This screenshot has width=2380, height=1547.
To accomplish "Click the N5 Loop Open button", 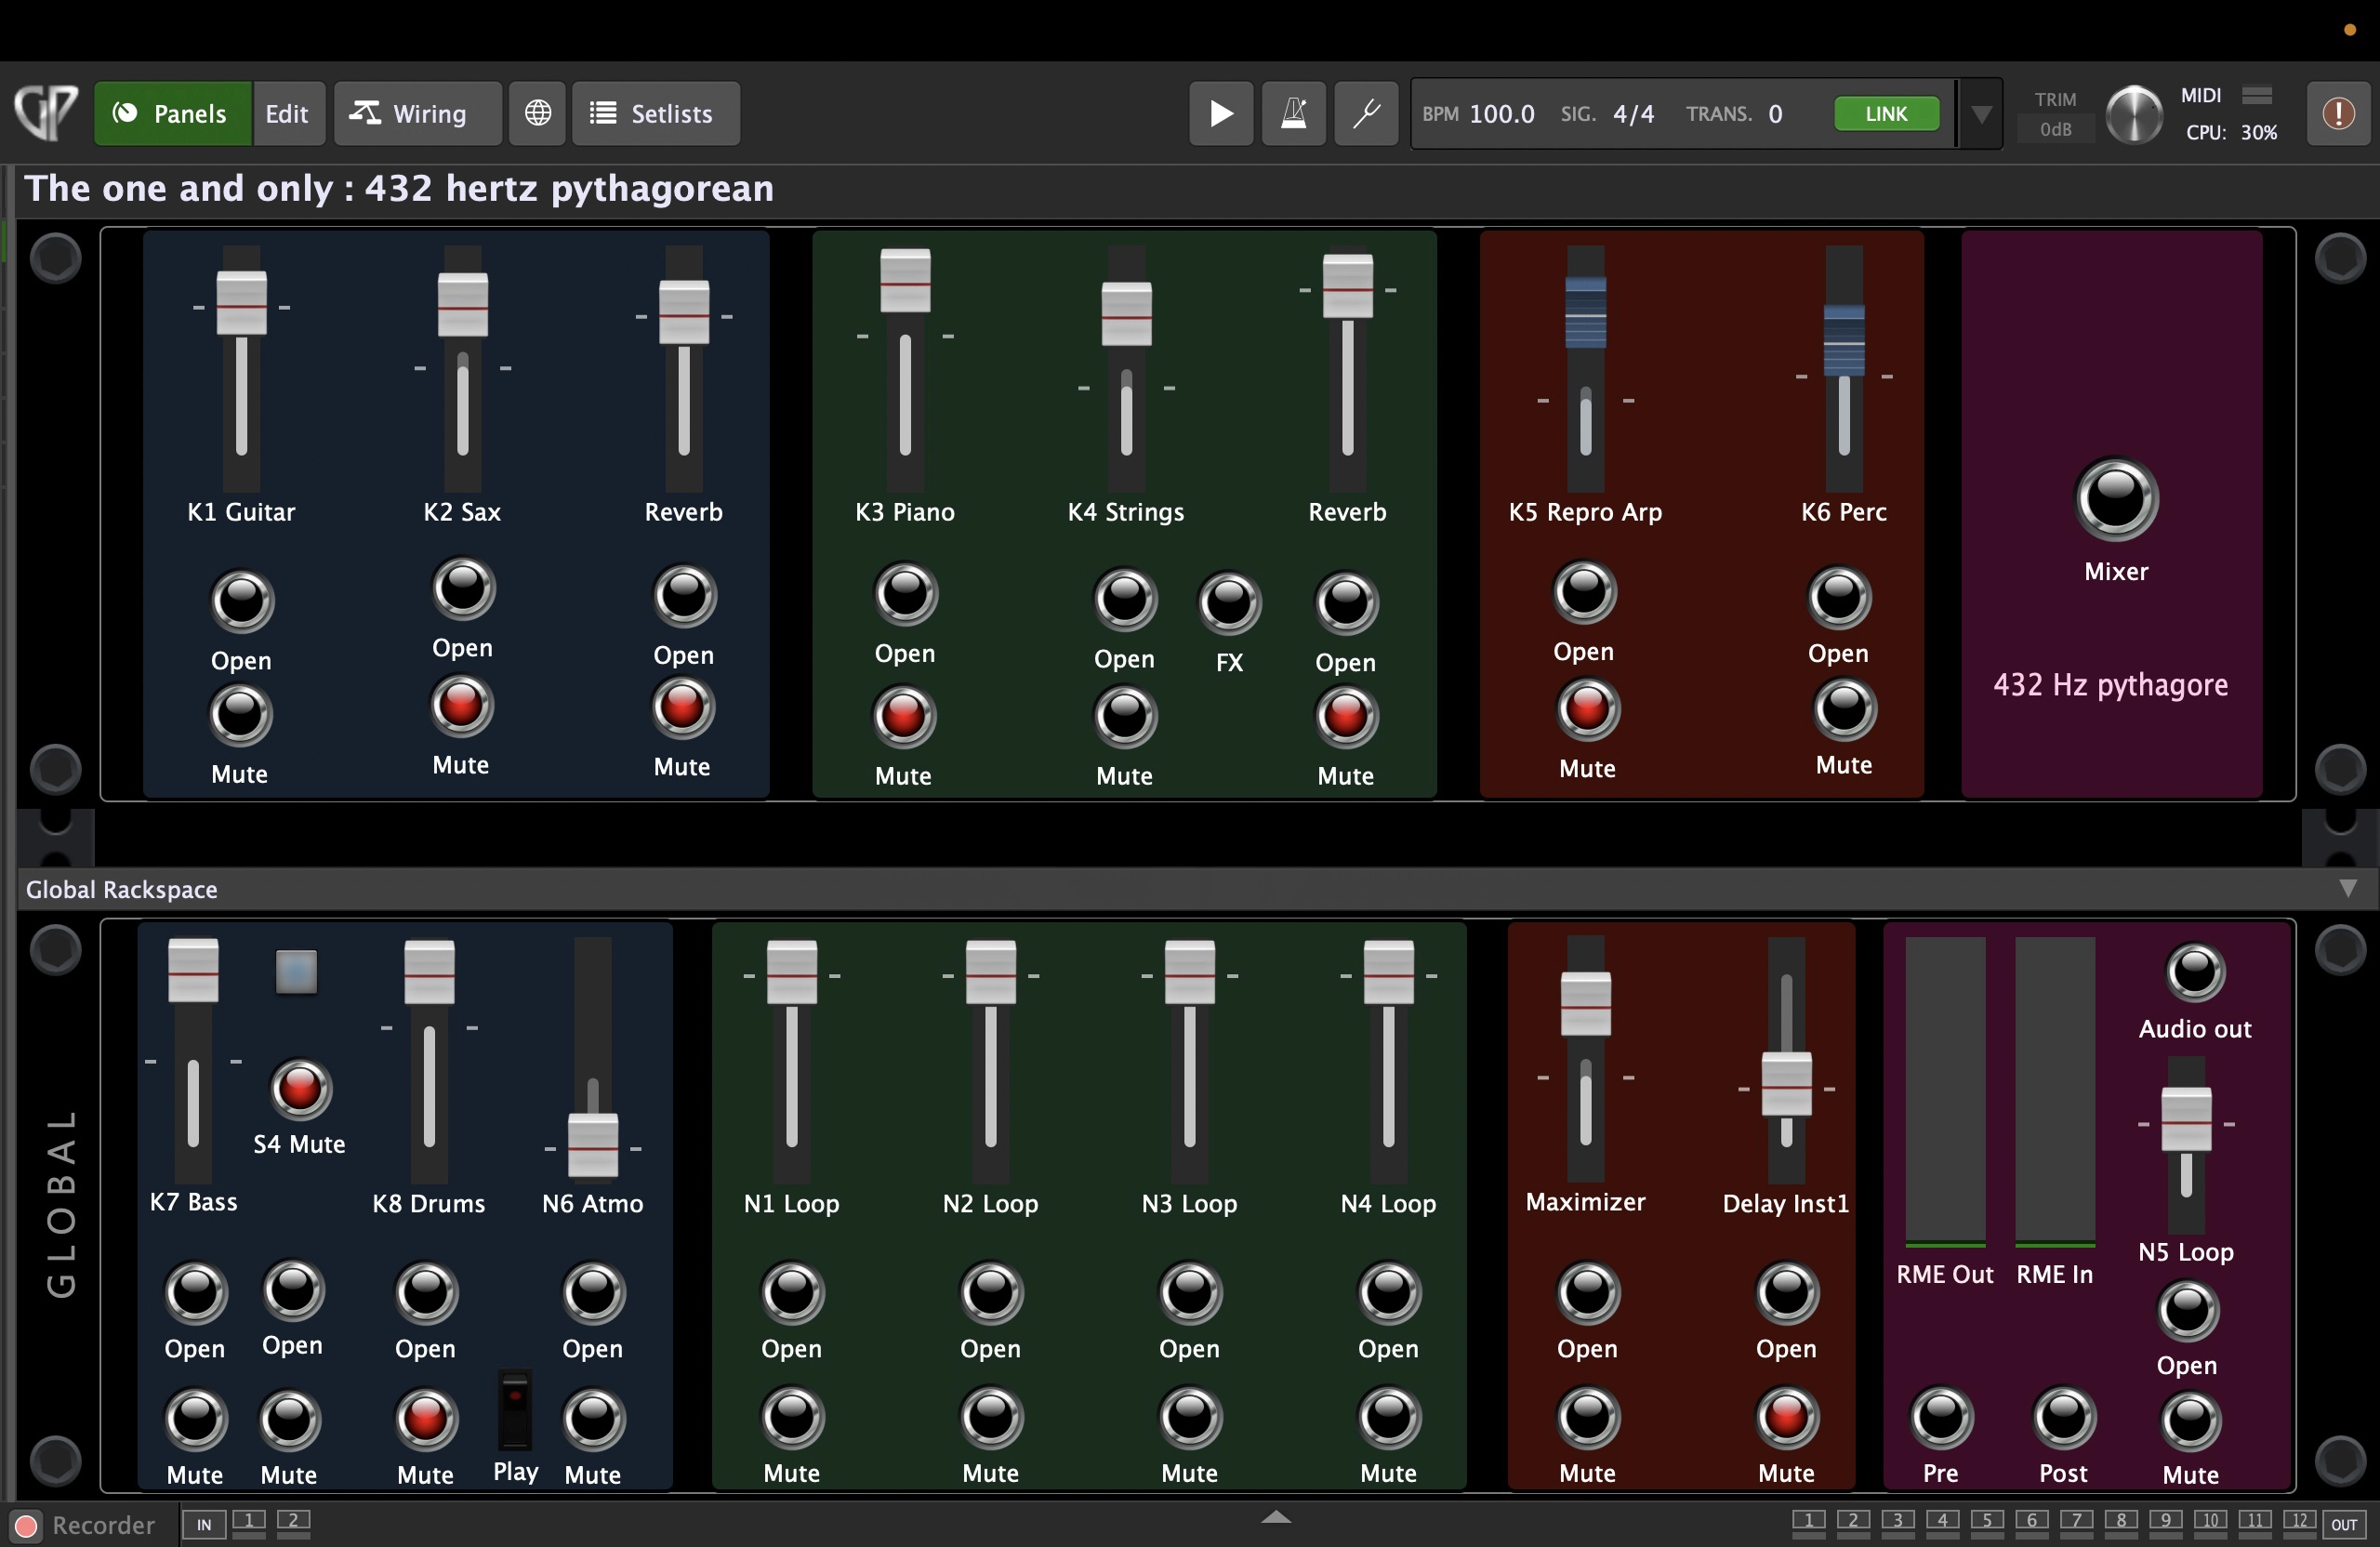I will [2187, 1310].
